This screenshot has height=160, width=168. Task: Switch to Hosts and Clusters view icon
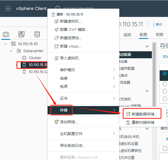point(6,34)
